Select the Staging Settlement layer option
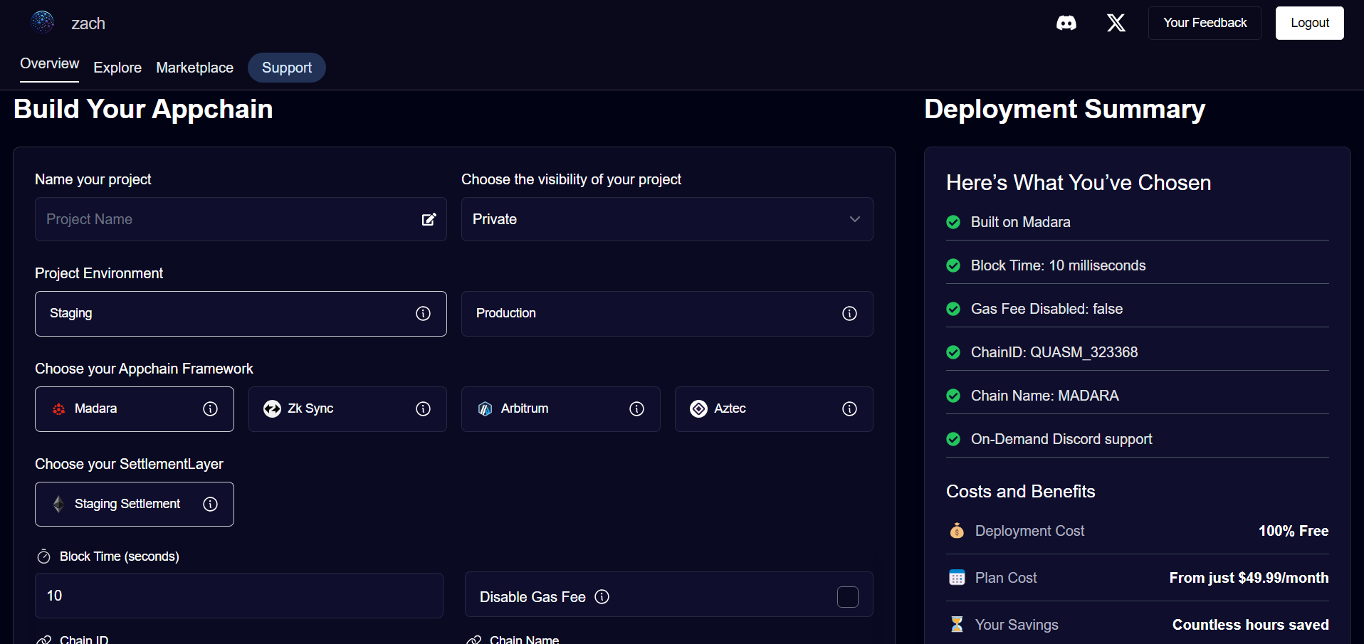The image size is (1364, 644). [135, 505]
